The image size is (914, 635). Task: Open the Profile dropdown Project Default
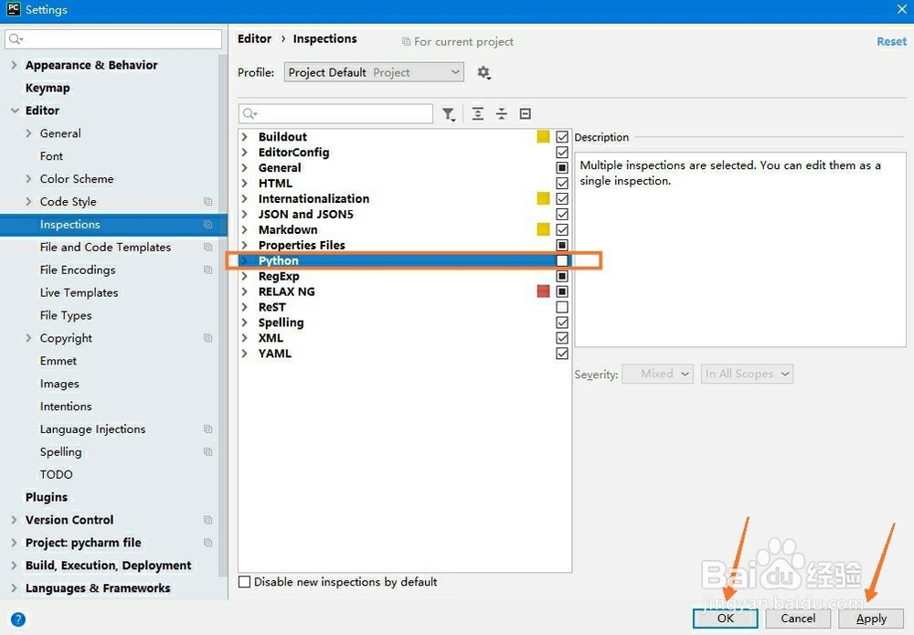click(374, 72)
